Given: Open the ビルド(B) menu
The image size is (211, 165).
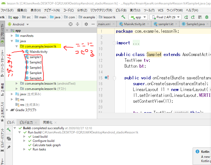Looking at the screenshot, I should tap(121, 10).
